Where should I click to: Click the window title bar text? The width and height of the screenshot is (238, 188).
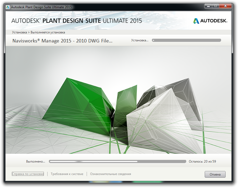click(x=41, y=7)
